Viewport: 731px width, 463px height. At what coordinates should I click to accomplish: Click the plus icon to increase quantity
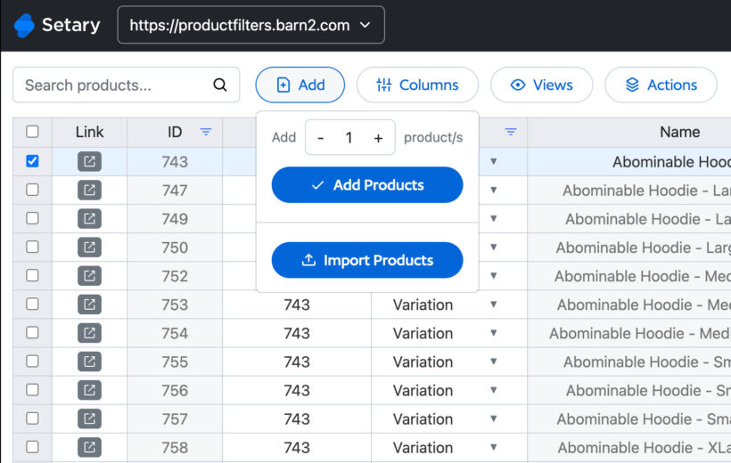pos(378,138)
